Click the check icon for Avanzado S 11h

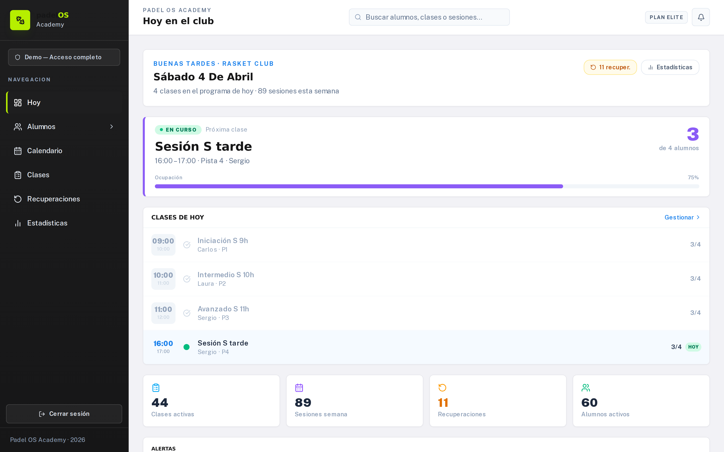(187, 313)
